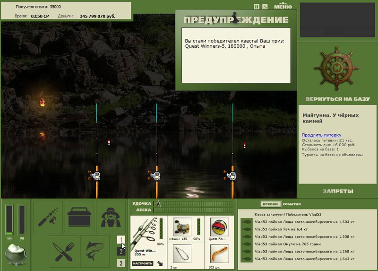This screenshot has width=378, height=271.
Task: Select the hook item showing 5 шт.
Action: 182,254
